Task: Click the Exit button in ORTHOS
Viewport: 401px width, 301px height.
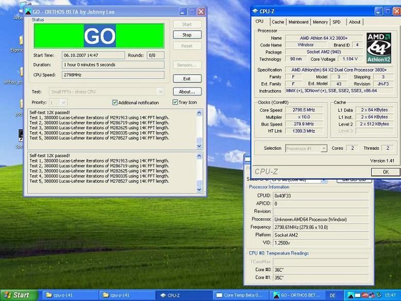Action: pos(187,79)
